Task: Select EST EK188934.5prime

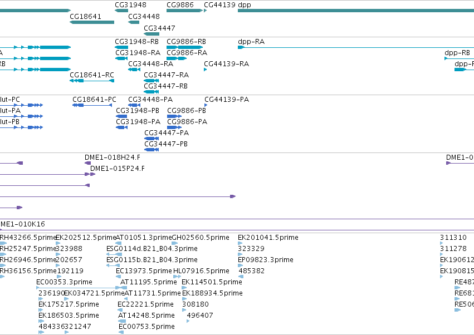Action: pyautogui.click(x=212, y=294)
